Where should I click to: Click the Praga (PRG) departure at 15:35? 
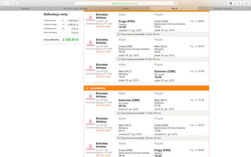127,21
